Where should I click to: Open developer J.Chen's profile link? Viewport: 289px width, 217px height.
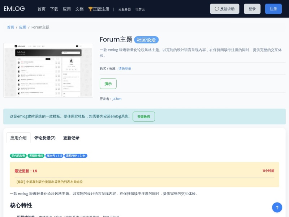coord(117,99)
